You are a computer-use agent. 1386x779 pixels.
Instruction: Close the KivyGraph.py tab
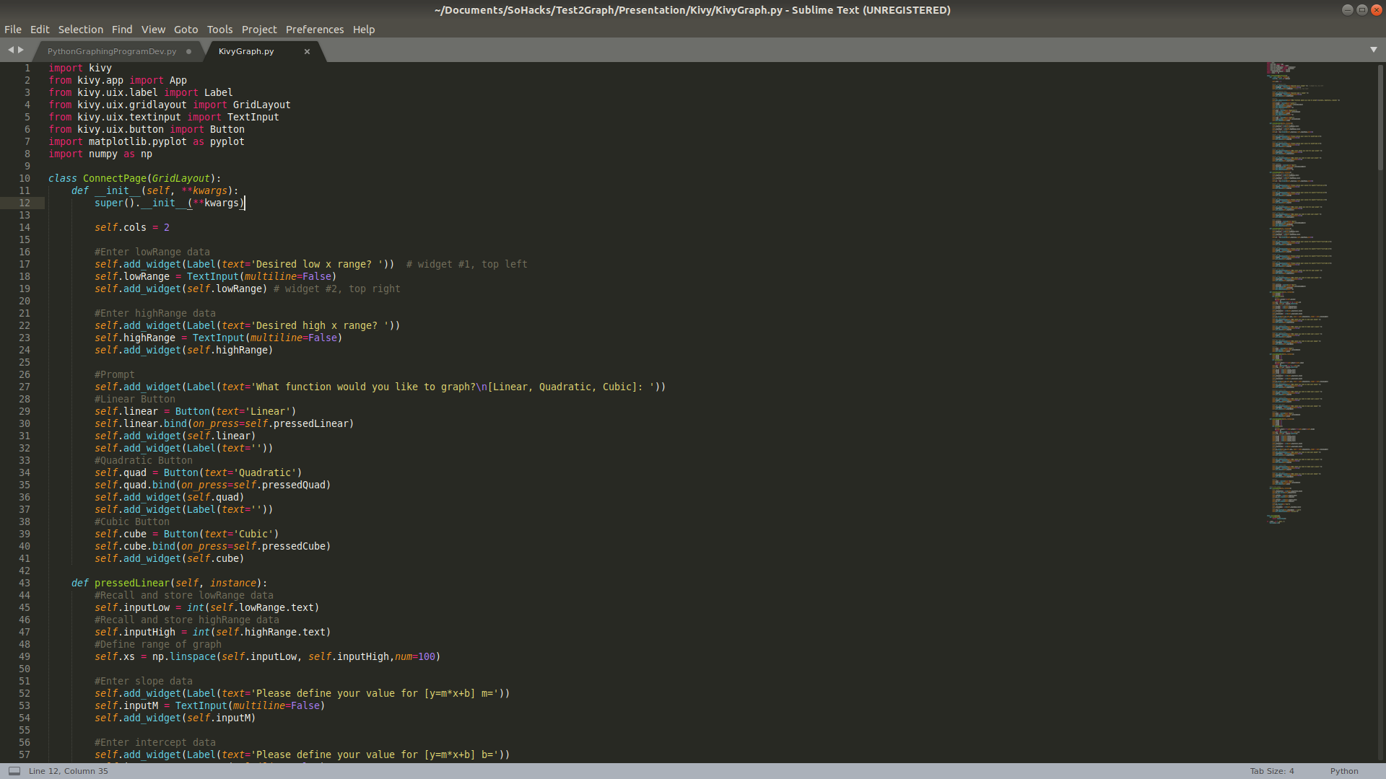coord(307,51)
